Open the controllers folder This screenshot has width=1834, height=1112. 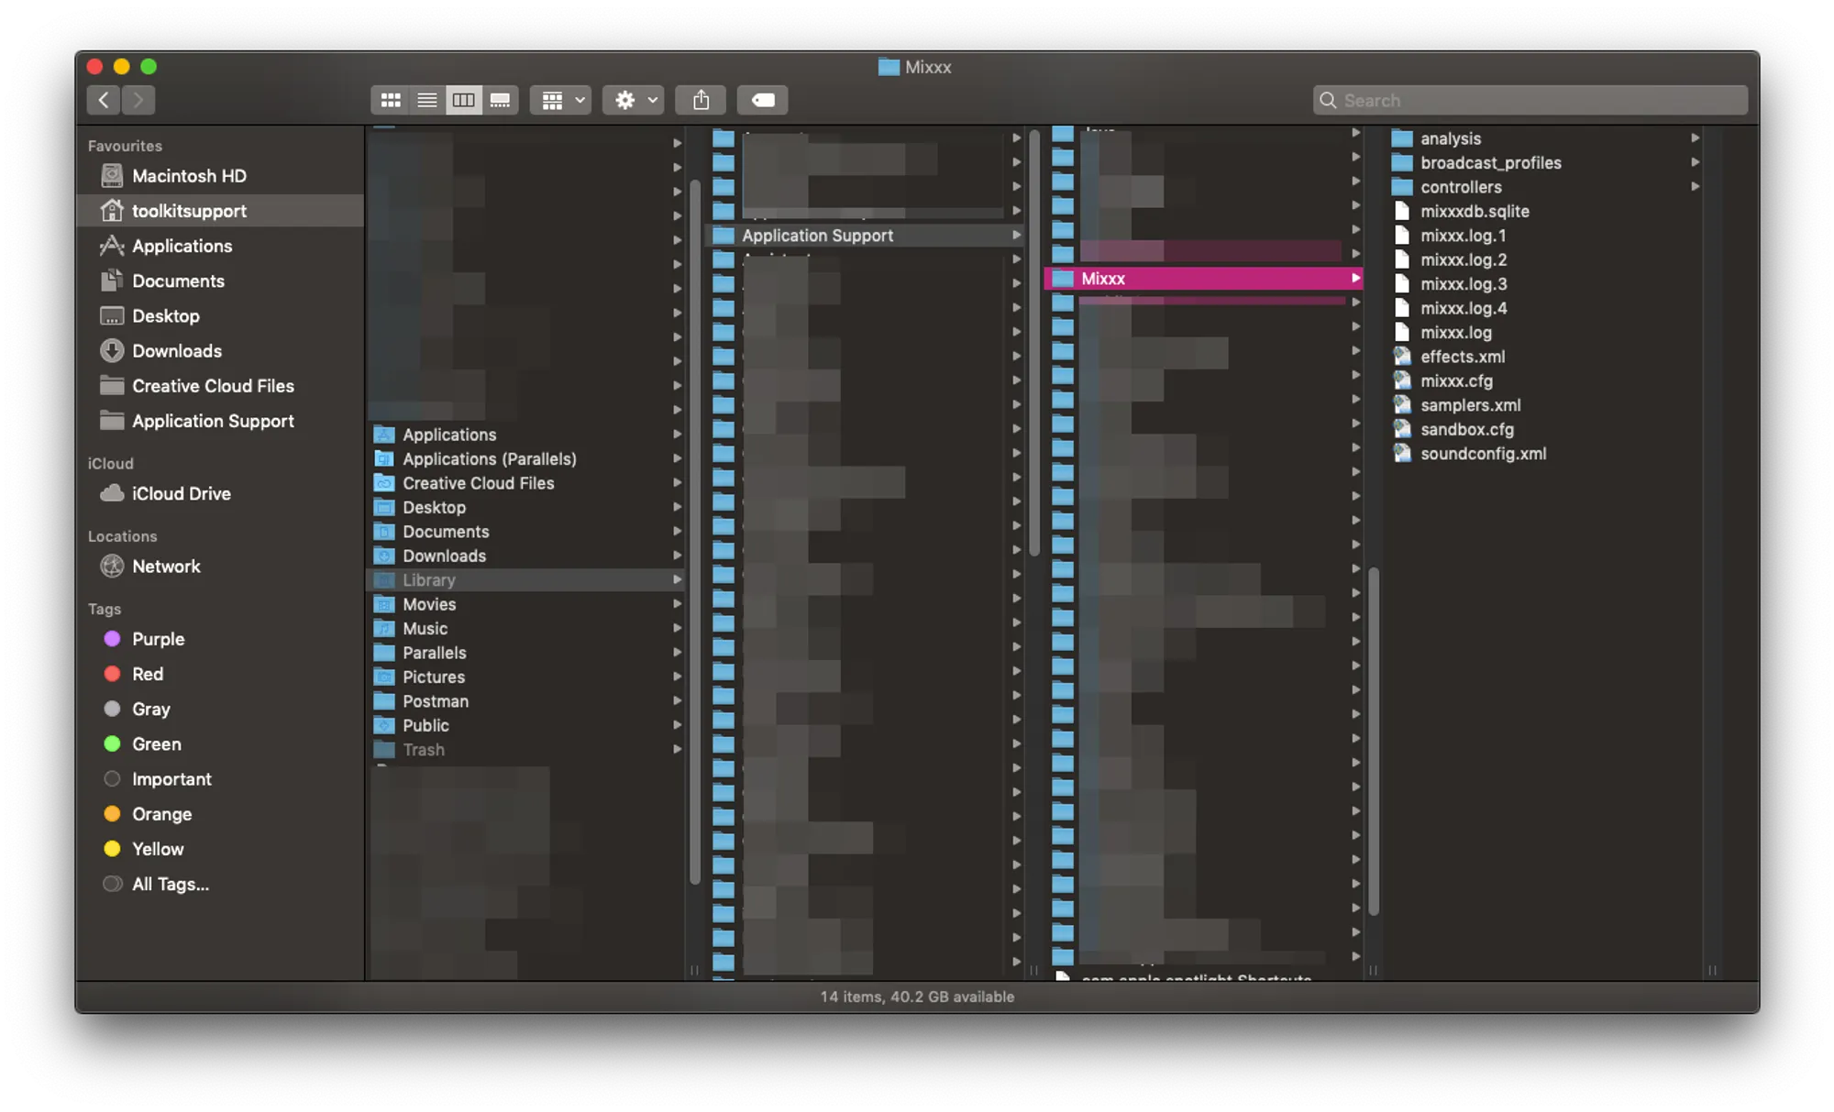click(x=1461, y=187)
